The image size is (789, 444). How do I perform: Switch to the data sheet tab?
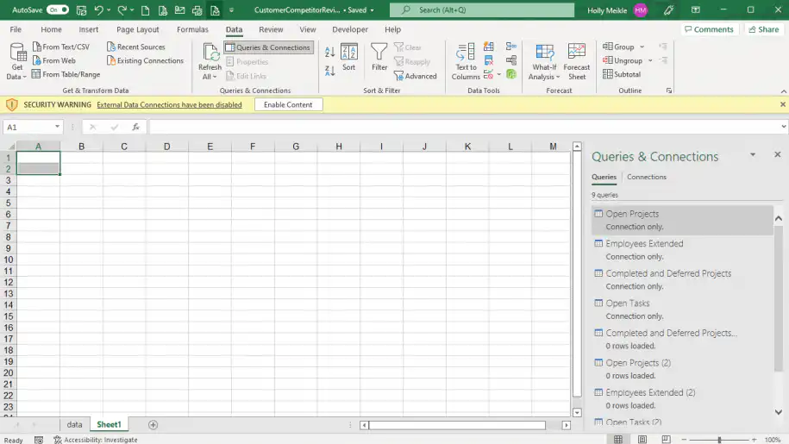click(x=74, y=424)
